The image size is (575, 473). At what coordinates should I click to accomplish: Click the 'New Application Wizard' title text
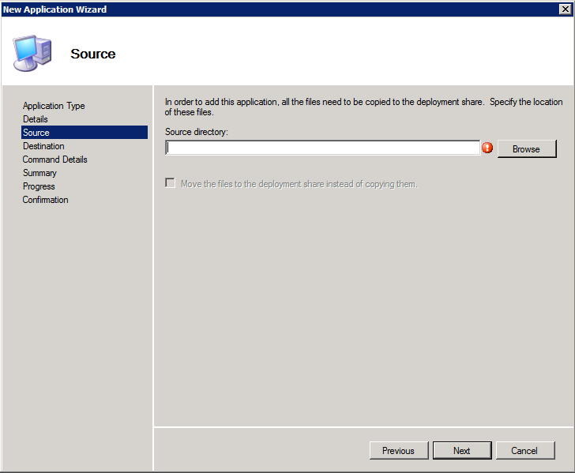[x=54, y=9]
